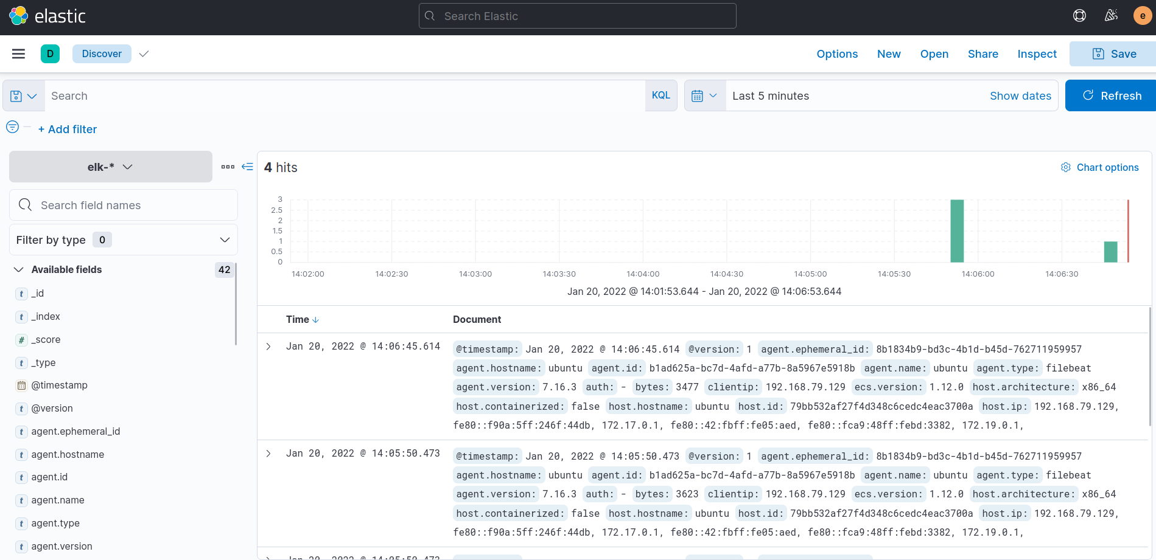The image size is (1156, 560).
Task: Toggle the KQL query language switch
Action: 661,95
